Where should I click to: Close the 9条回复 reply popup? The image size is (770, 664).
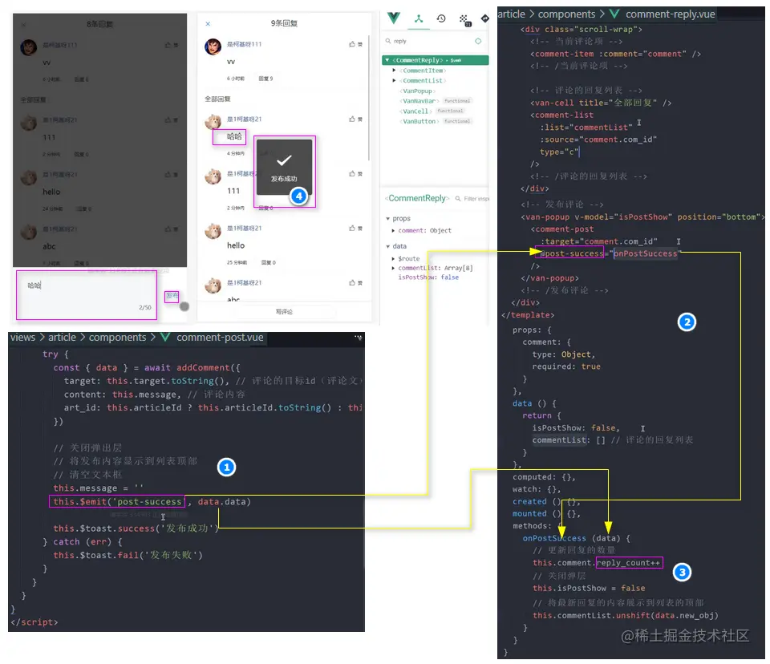(208, 23)
